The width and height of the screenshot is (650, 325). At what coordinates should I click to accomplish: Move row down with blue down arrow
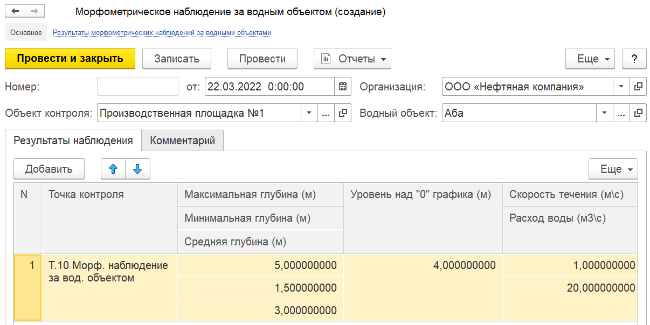137,169
